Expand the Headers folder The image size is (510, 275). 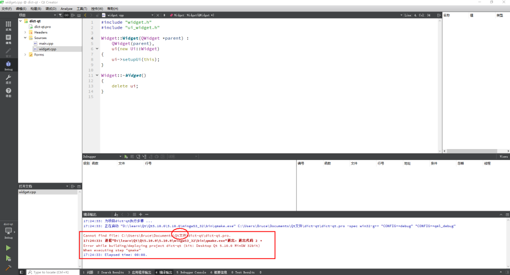coord(25,32)
